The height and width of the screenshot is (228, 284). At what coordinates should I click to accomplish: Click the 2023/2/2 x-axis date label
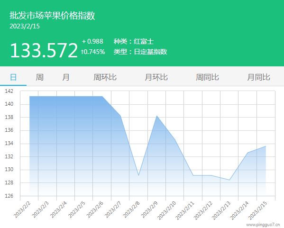tap(22, 210)
